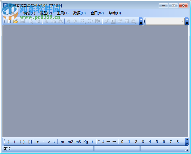Click the Cut scissors icon
191x154 pixels.
point(46,21)
